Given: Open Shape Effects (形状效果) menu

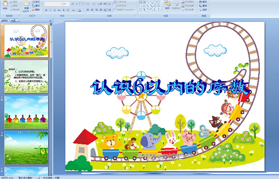Looking at the screenshot, I should coord(188,10).
